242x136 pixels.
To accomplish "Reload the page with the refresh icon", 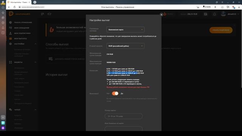I will point(14,7).
